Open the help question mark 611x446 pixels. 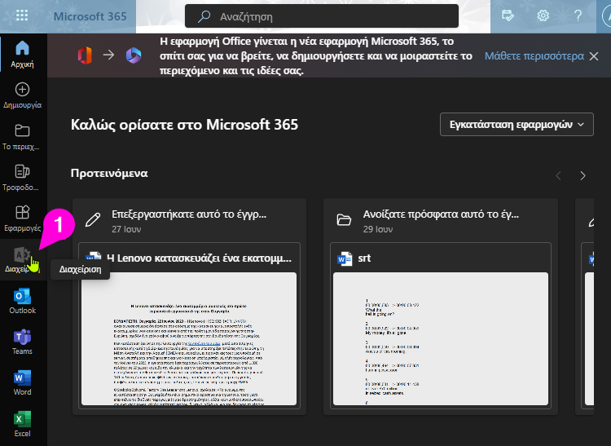[x=578, y=16]
